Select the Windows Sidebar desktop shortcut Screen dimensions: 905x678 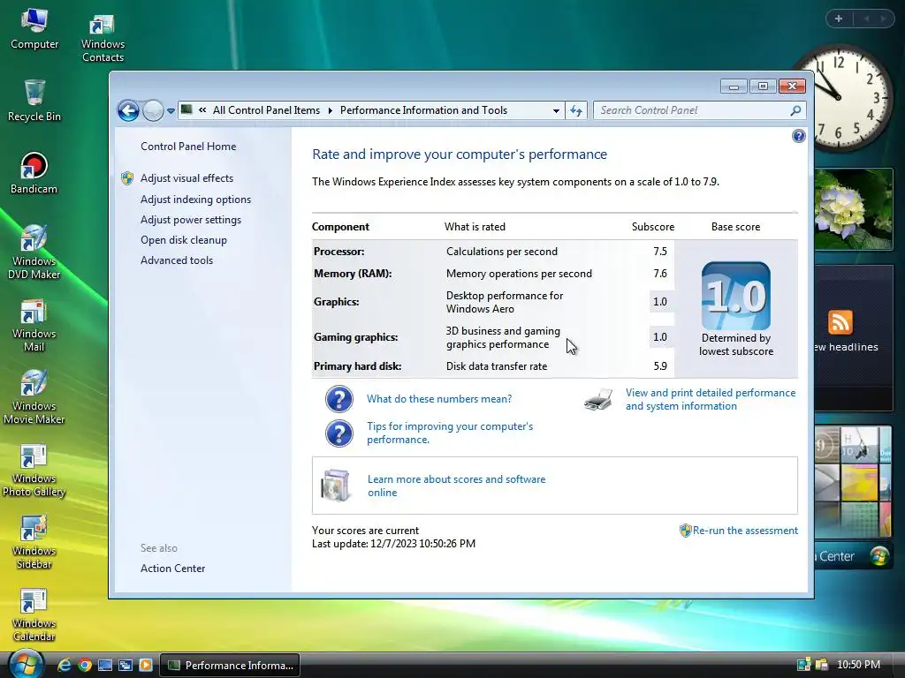34,543
